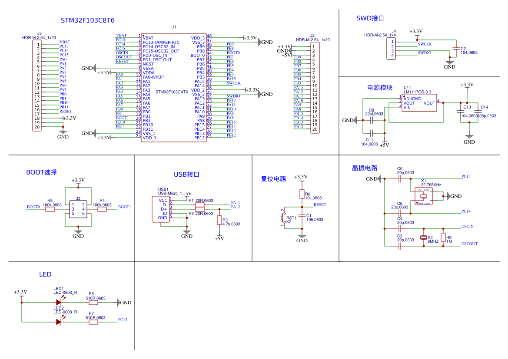Select PC14 net label in crystal circuit
Screen dimensions: 508x359
pos(466,211)
